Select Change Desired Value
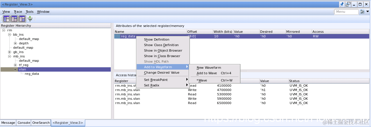This screenshot has height=127, width=371. coord(163,72)
